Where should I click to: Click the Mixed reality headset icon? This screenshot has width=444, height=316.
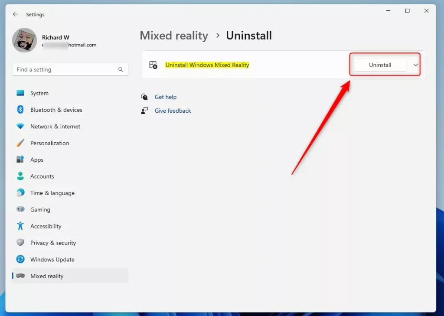click(x=20, y=276)
